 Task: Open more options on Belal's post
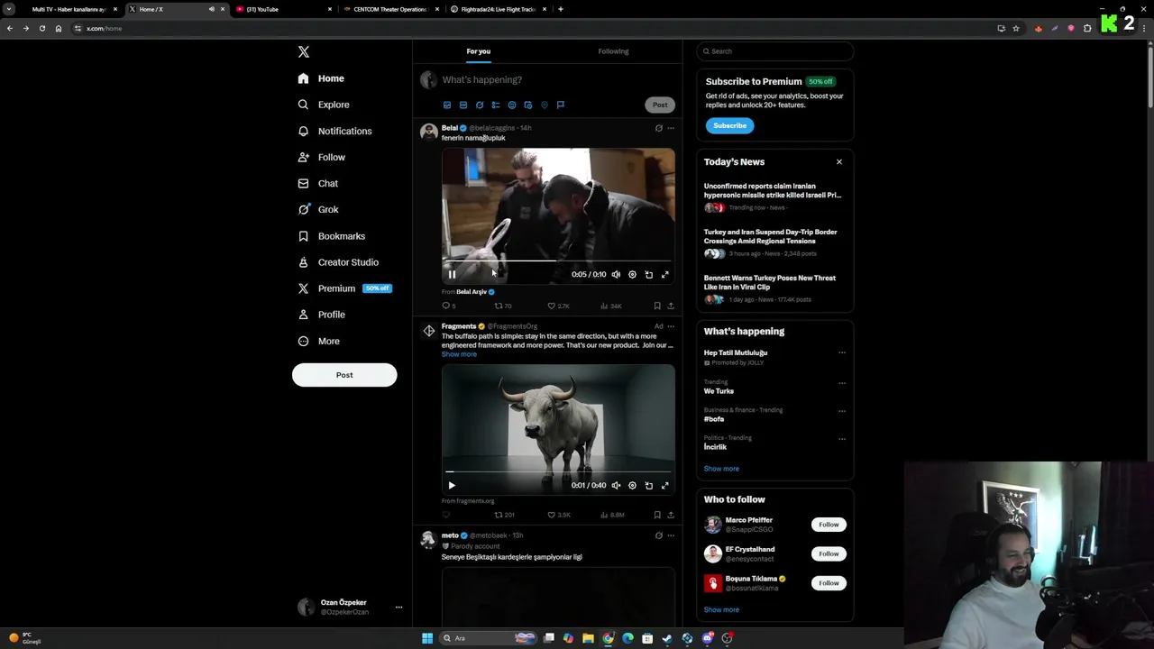pos(670,128)
